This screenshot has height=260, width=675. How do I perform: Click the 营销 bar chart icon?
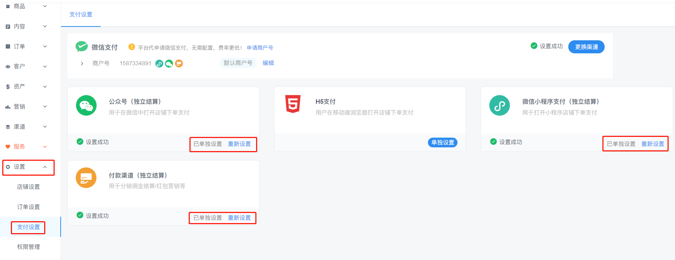coord(8,107)
